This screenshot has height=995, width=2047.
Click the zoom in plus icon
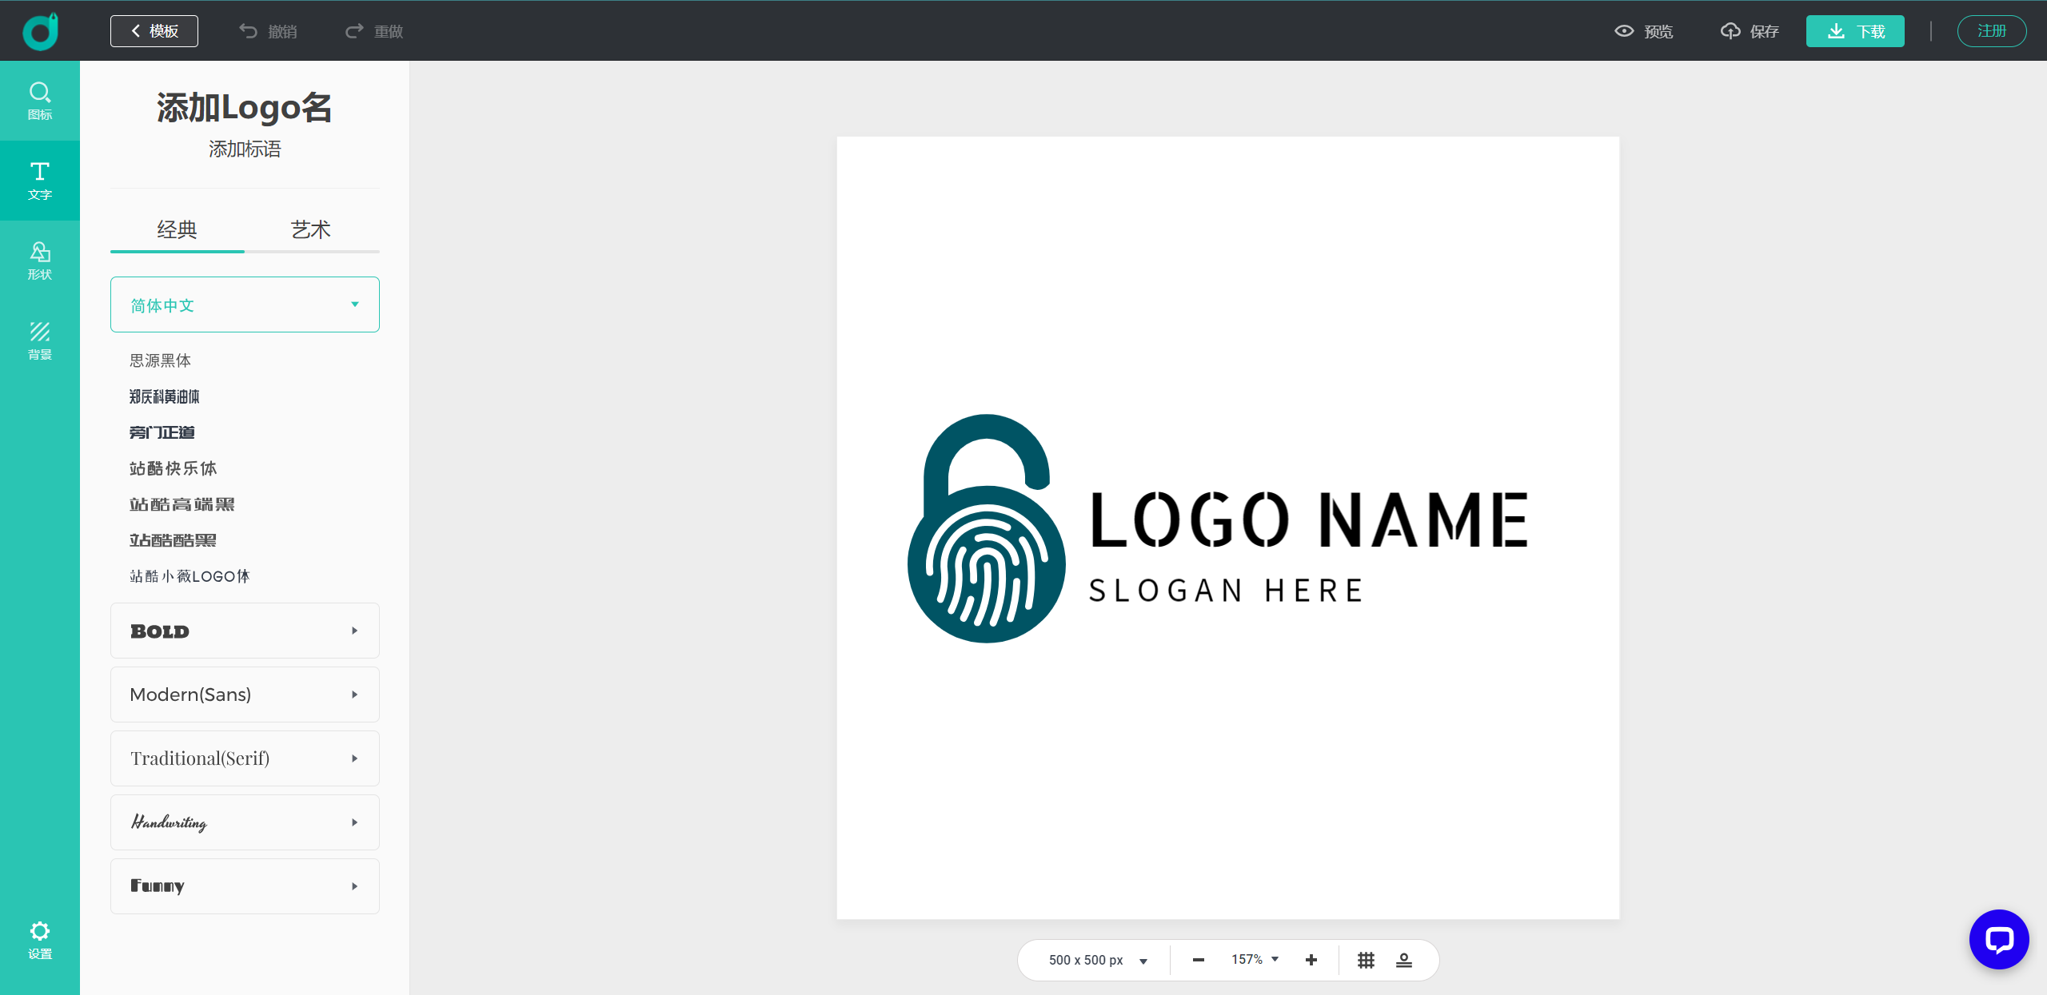click(1311, 960)
